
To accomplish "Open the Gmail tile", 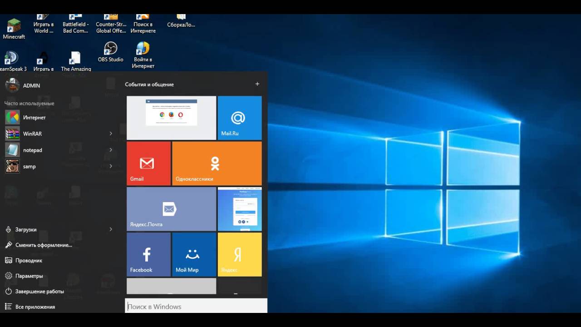I will 148,163.
